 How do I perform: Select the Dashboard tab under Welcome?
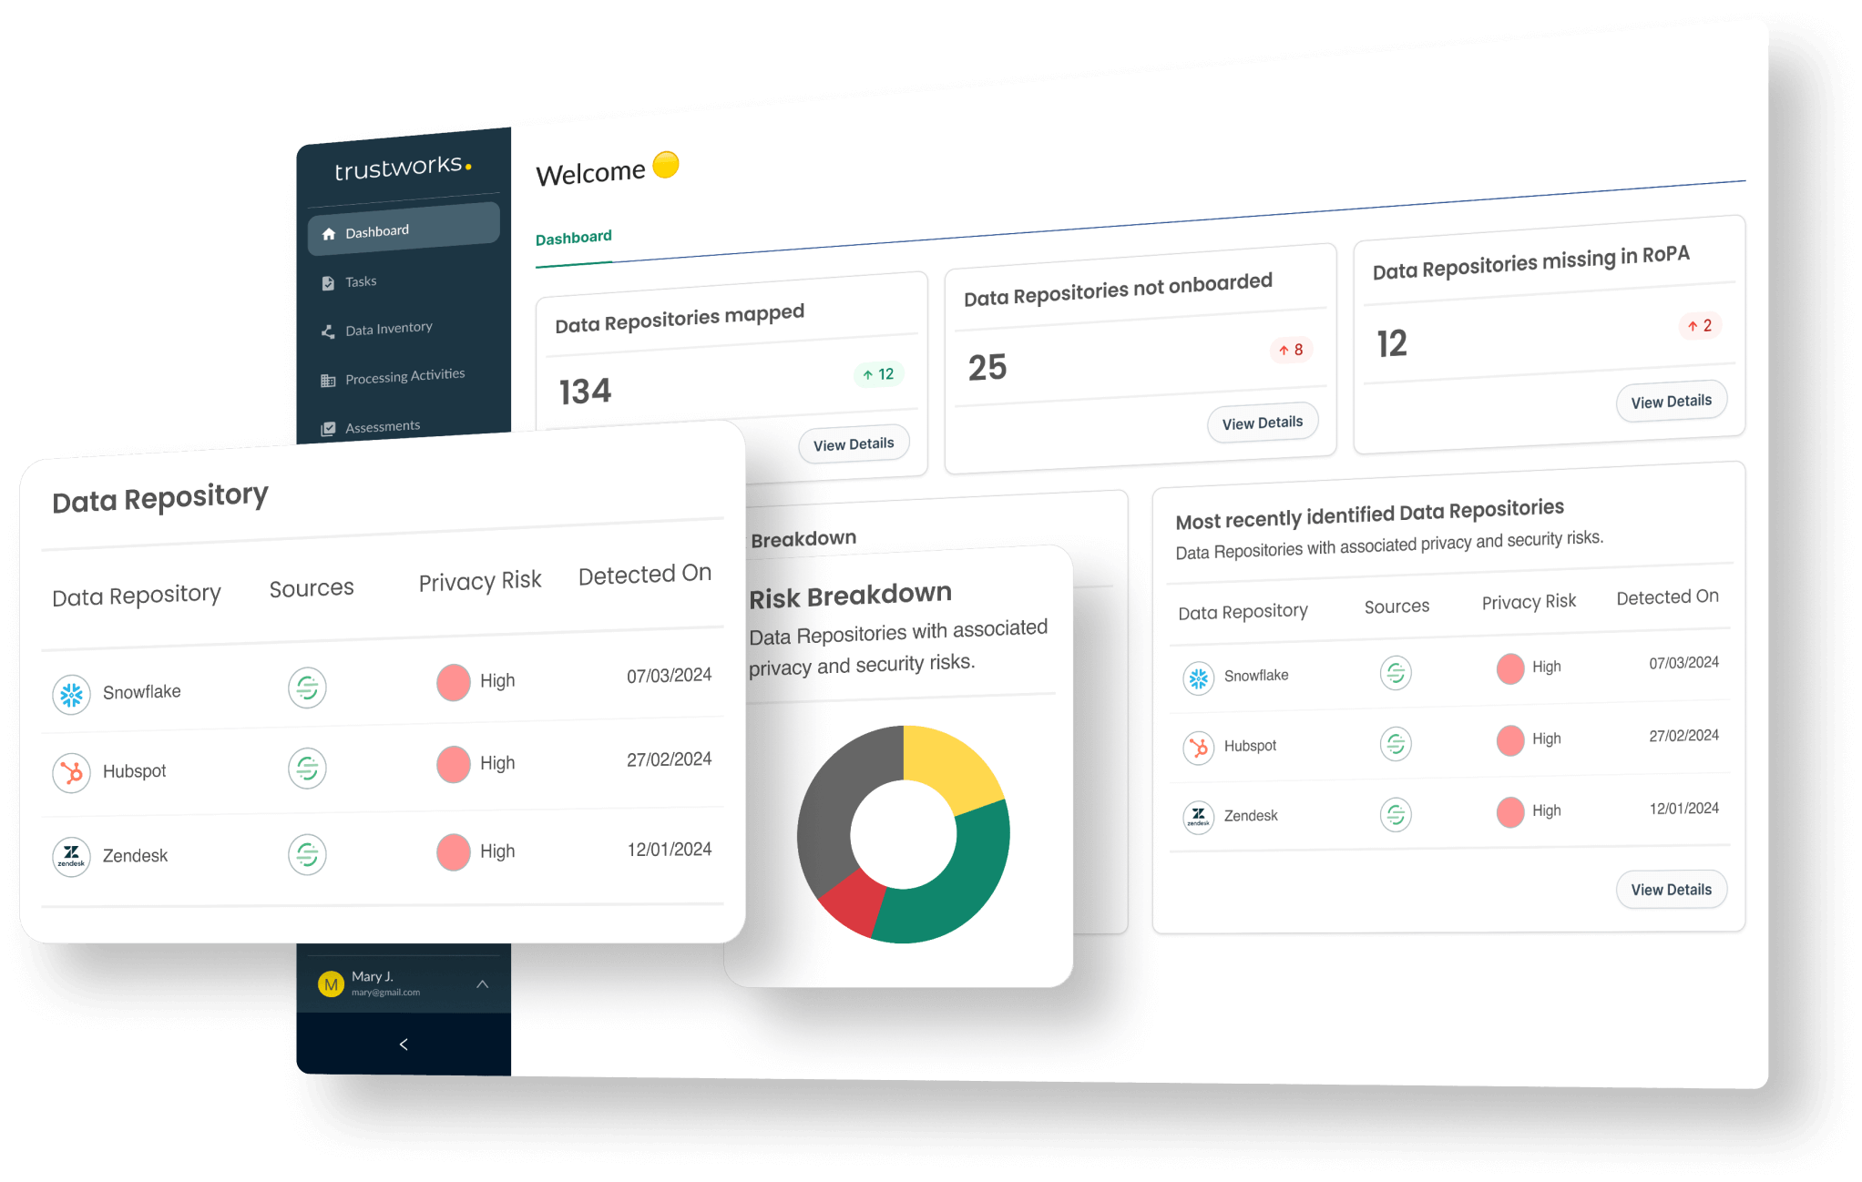pyautogui.click(x=574, y=238)
